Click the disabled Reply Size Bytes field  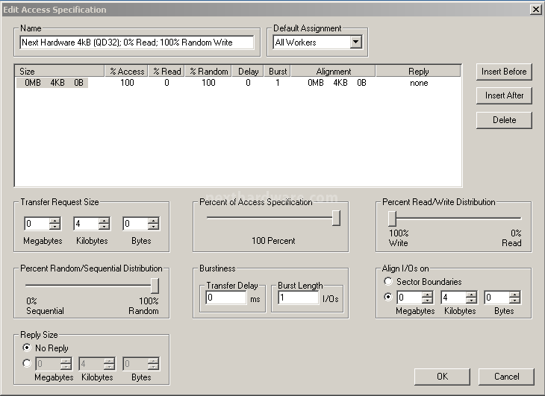click(x=135, y=364)
